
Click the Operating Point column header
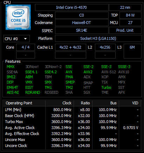tap(24, 103)
